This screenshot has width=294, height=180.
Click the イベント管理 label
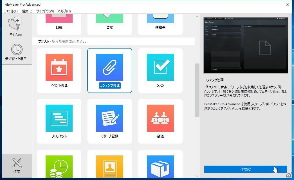pyautogui.click(x=59, y=85)
